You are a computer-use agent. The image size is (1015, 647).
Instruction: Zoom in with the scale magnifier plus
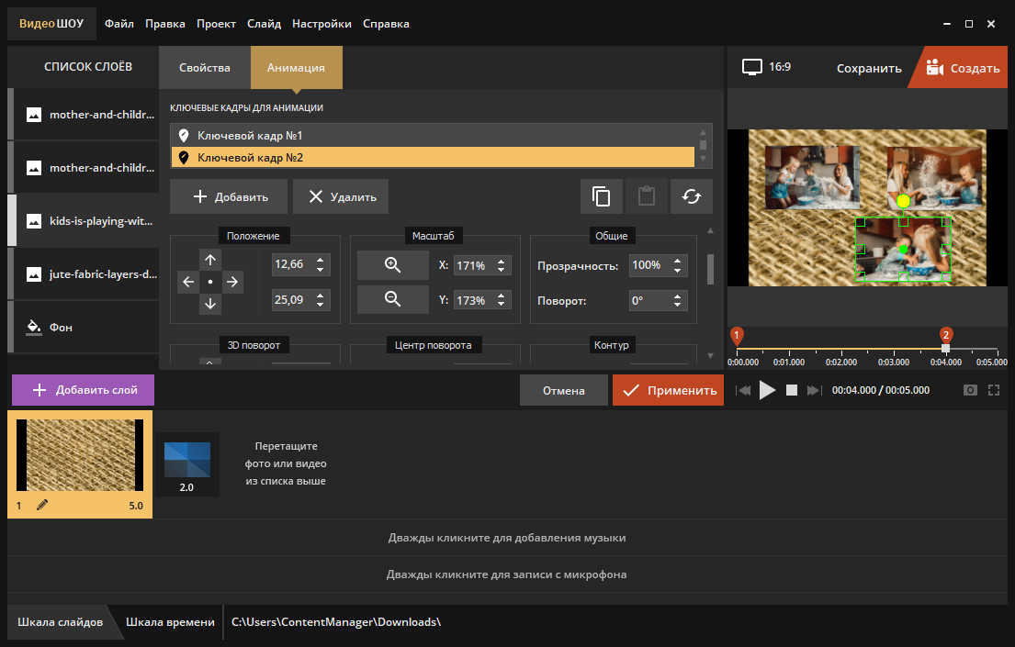coord(393,264)
